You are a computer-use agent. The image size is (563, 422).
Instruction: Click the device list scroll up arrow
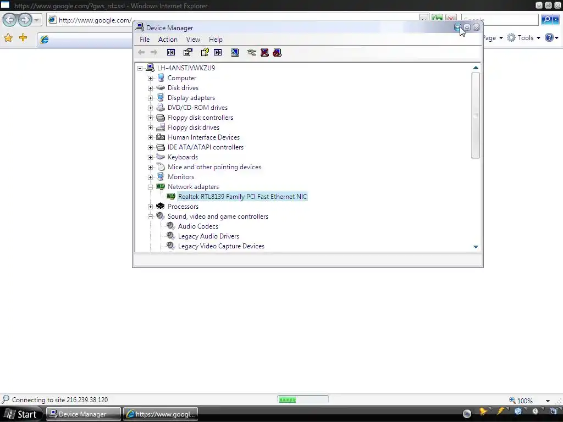pos(476,68)
